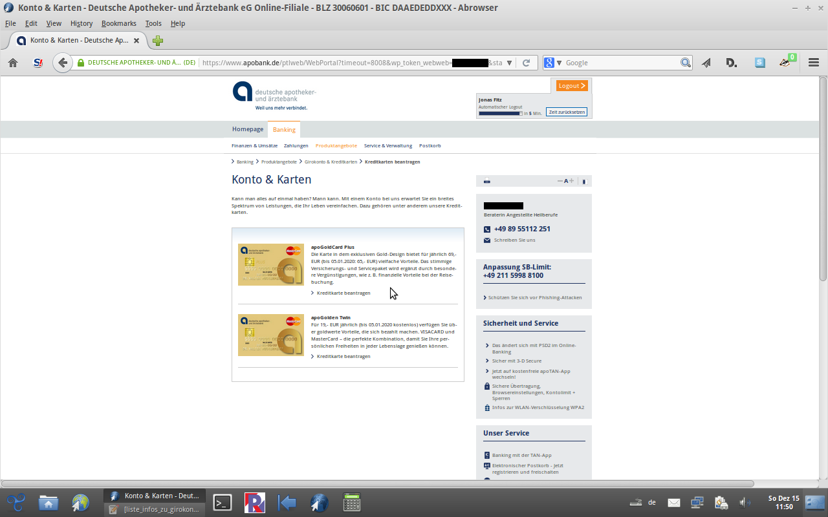Open a new tab with the plus icon
This screenshot has width=828, height=517.
click(158, 41)
